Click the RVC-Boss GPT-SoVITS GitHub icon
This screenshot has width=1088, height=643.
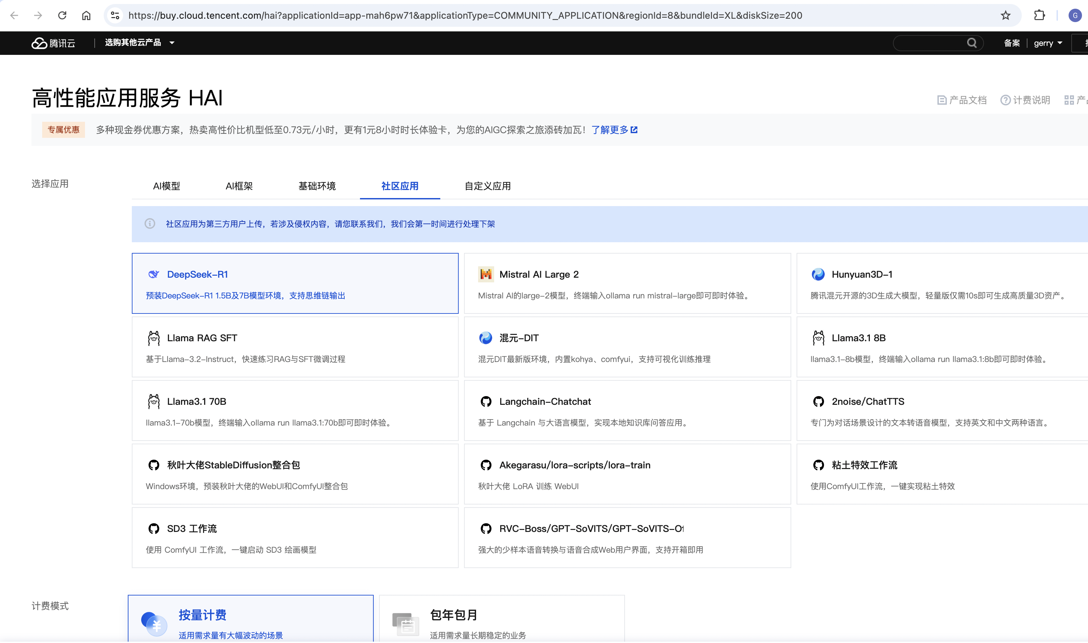486,529
